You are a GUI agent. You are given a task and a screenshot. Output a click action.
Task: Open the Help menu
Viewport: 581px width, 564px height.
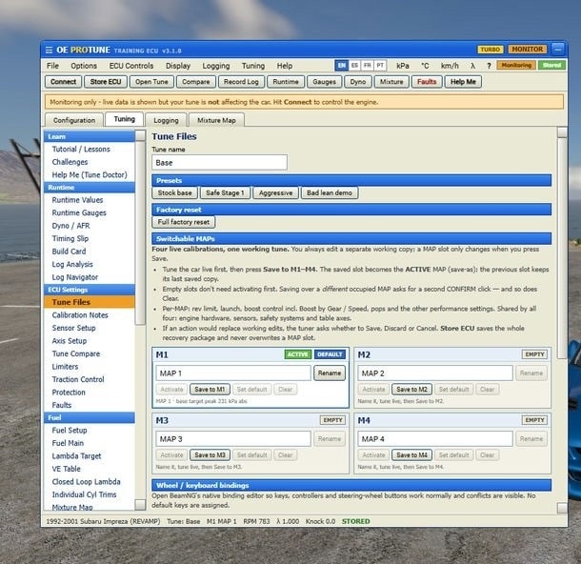[285, 66]
